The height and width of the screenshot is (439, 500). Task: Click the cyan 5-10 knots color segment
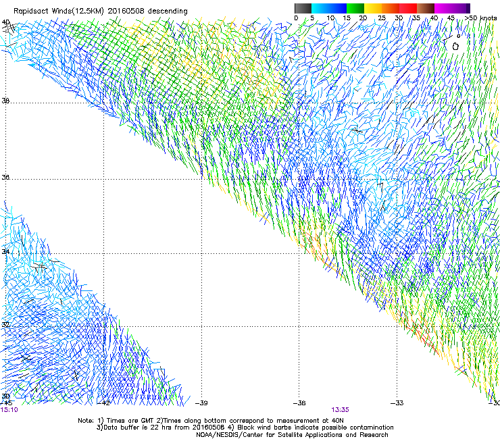[x=320, y=8]
